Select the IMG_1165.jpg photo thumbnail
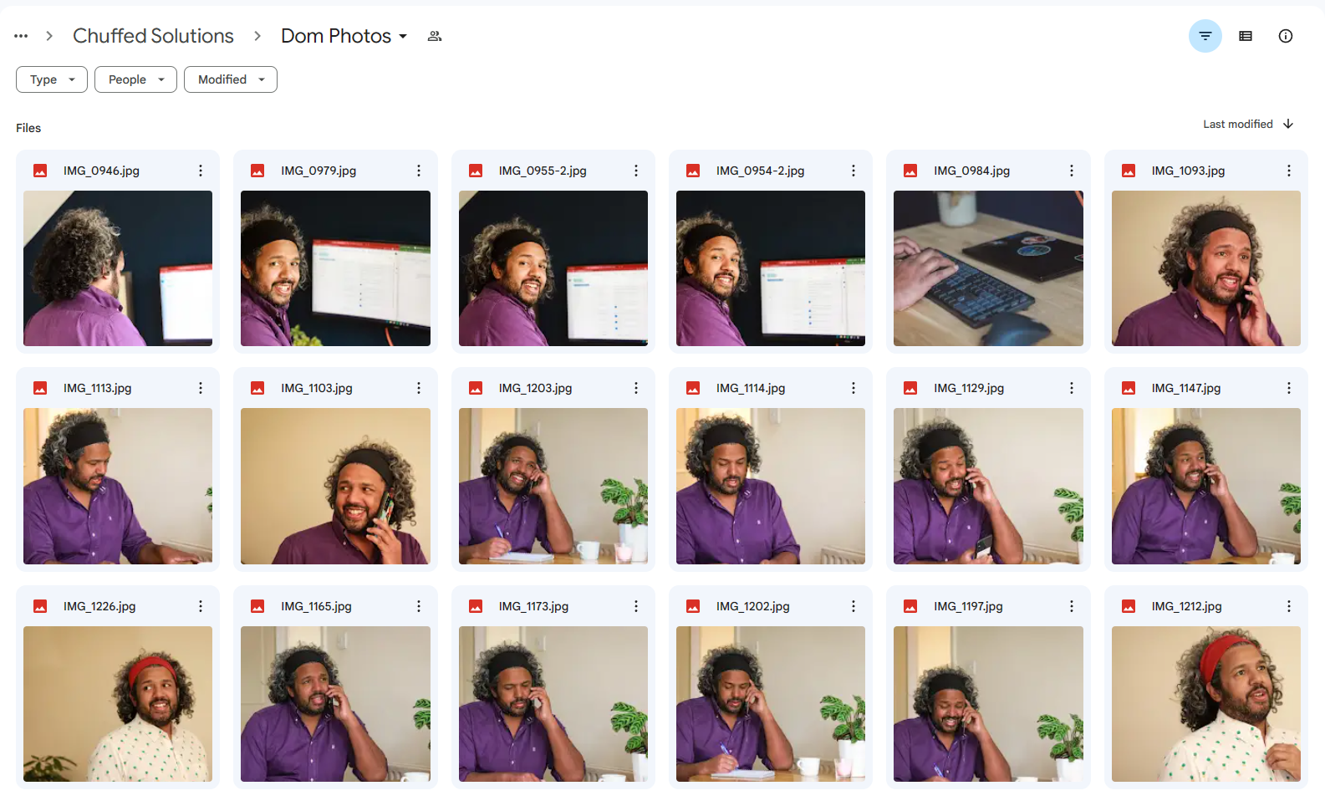The image size is (1325, 806). (335, 704)
